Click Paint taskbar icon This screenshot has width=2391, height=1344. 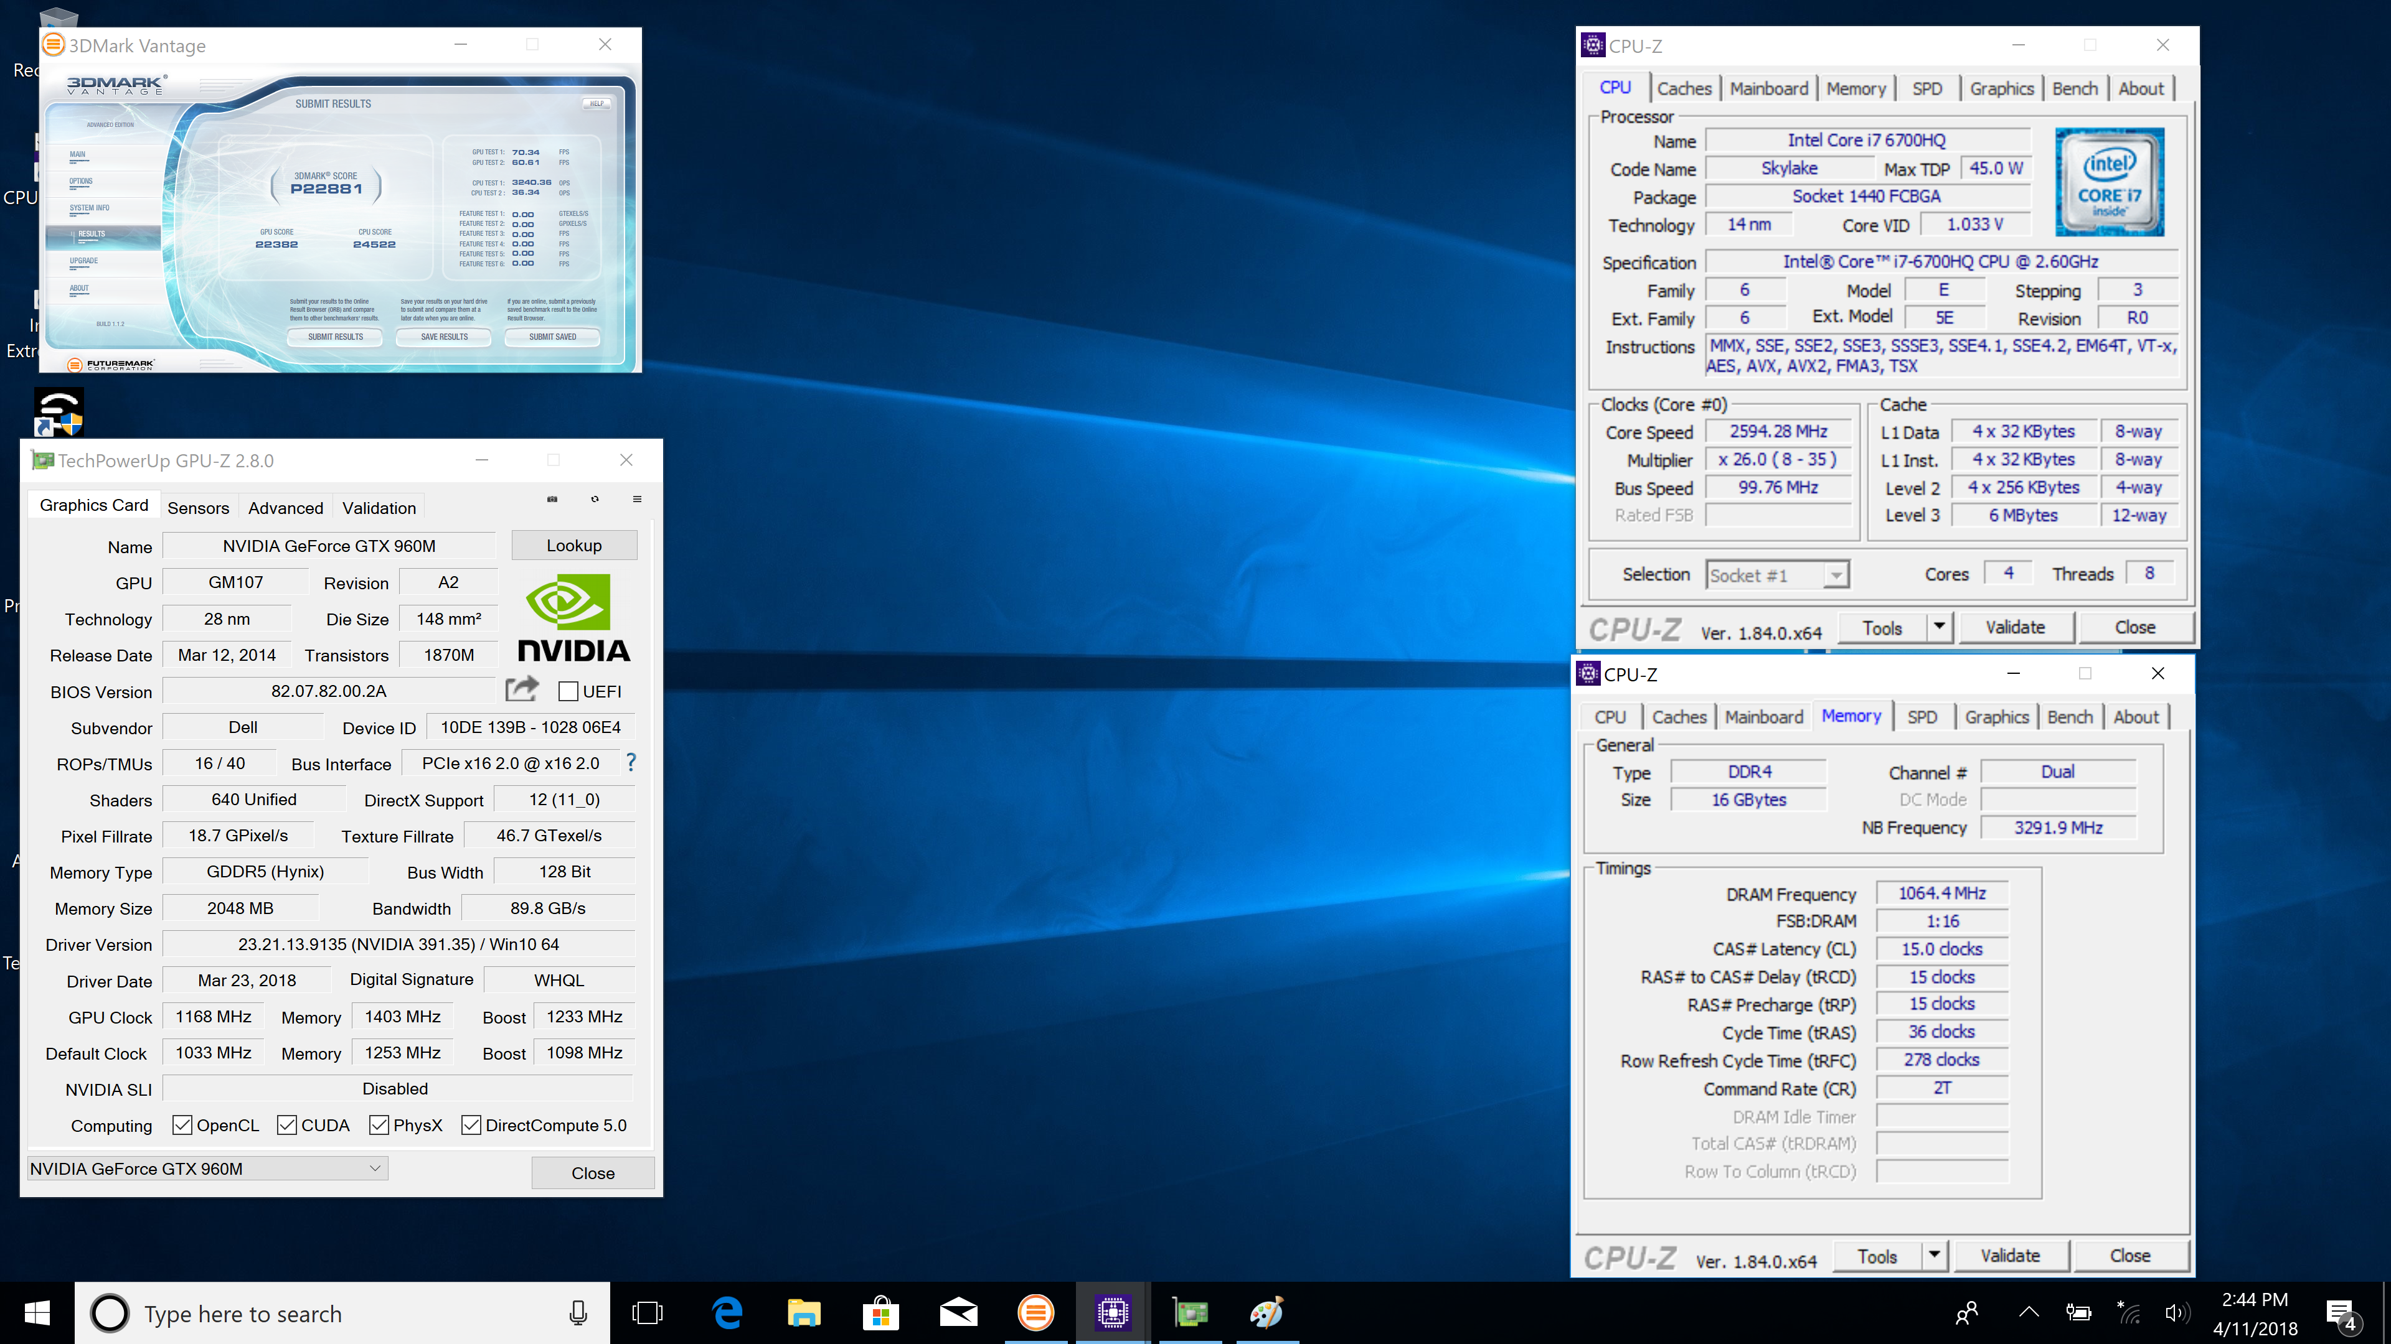coord(1266,1312)
